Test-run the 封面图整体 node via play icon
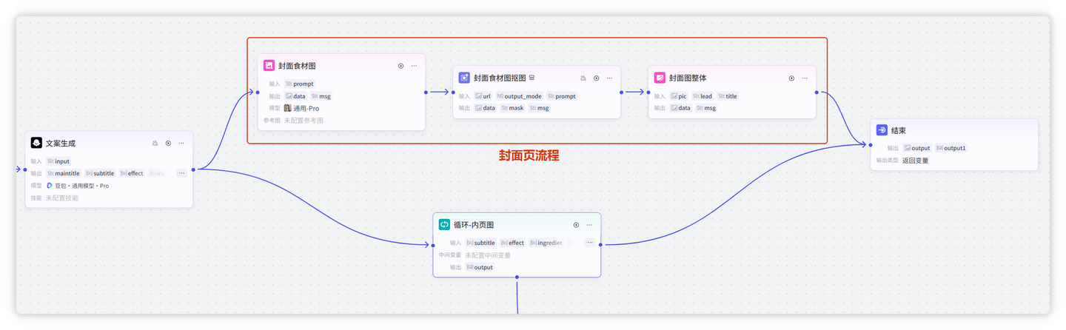The width and height of the screenshot is (1066, 330). (791, 78)
